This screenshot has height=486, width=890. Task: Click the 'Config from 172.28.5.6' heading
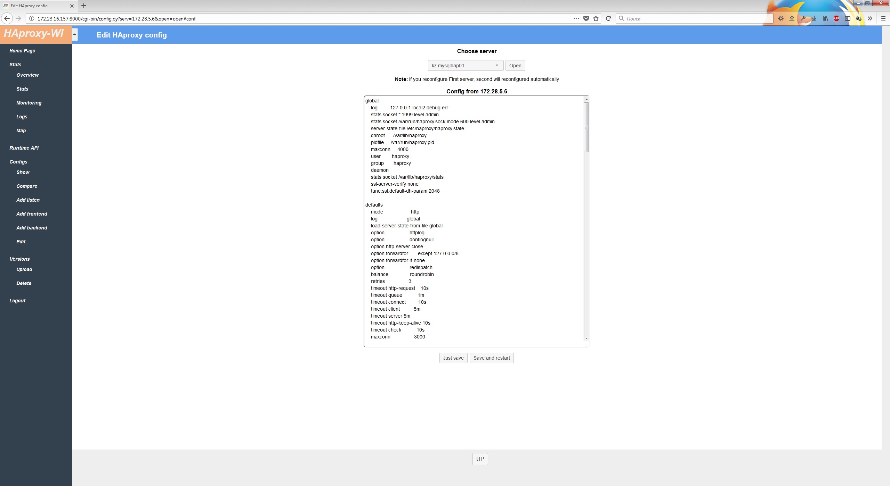(x=477, y=91)
